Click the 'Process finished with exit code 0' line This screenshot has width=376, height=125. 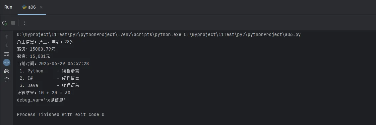tap(61, 114)
